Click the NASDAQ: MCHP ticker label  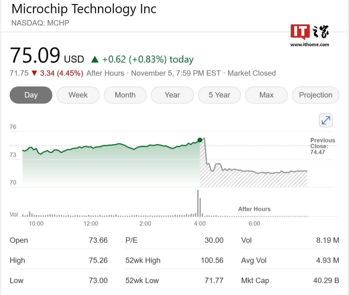[40, 23]
